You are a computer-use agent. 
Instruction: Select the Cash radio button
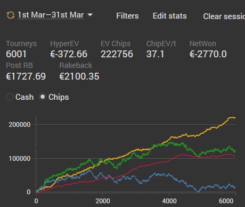click(x=10, y=97)
